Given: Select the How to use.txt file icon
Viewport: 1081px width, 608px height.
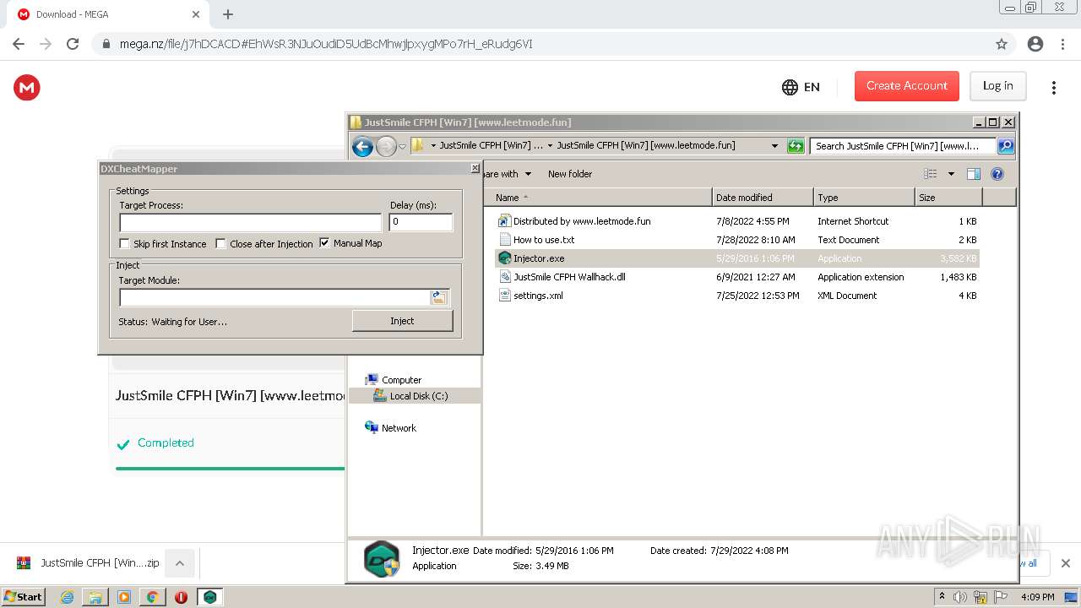Looking at the screenshot, I should [504, 240].
